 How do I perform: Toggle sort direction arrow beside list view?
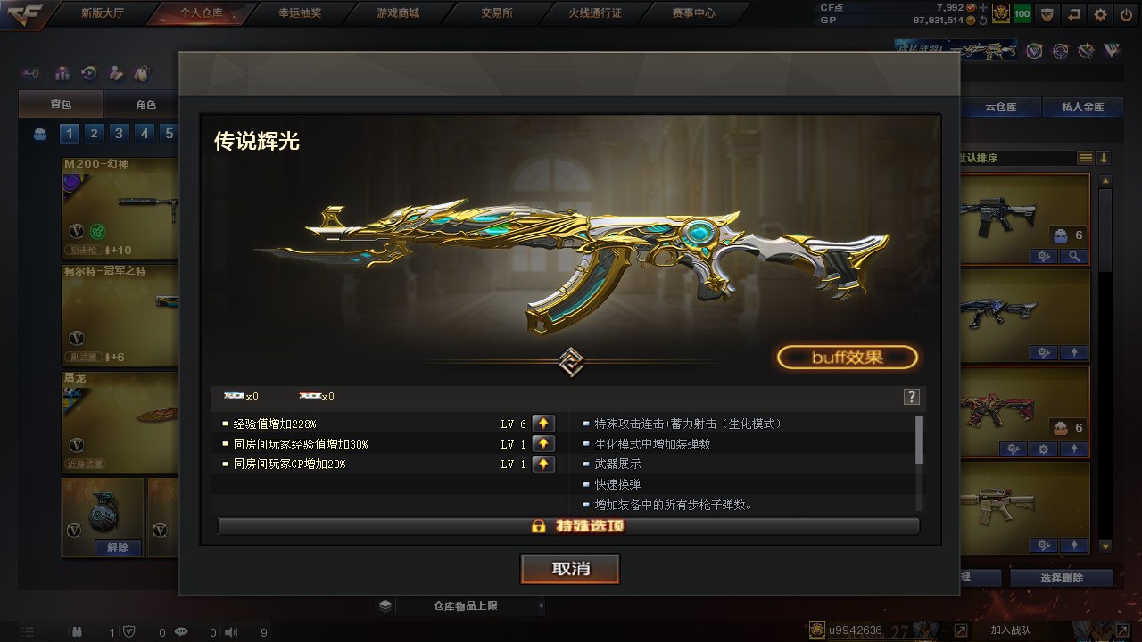point(1104,158)
